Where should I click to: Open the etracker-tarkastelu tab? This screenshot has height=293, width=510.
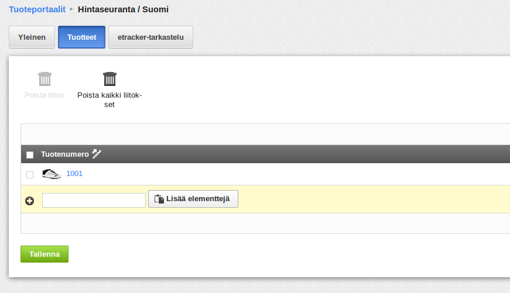coord(150,37)
